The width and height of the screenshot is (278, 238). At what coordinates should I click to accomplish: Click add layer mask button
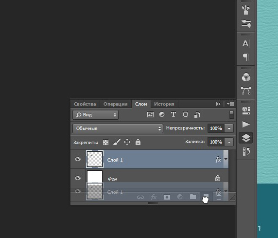tap(167, 197)
